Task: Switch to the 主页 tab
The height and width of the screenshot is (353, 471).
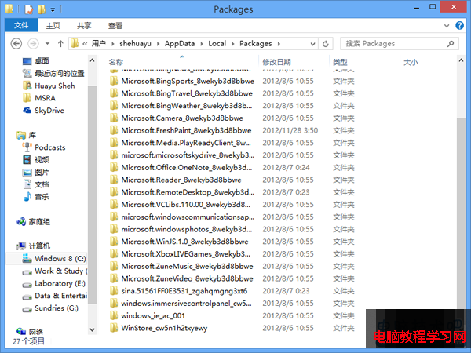Action: point(53,26)
